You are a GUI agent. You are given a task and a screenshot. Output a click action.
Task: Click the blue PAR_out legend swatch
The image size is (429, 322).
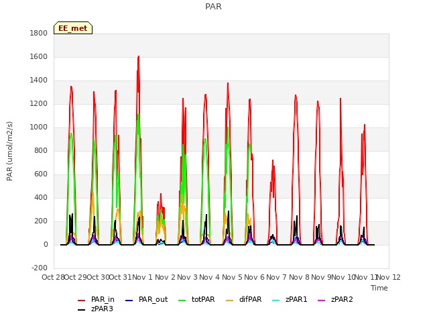pyautogui.click(x=129, y=301)
